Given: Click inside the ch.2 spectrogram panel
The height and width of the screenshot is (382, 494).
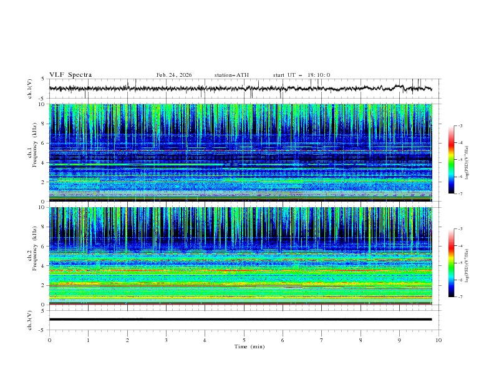Looking at the screenshot, I should tap(241, 256).
